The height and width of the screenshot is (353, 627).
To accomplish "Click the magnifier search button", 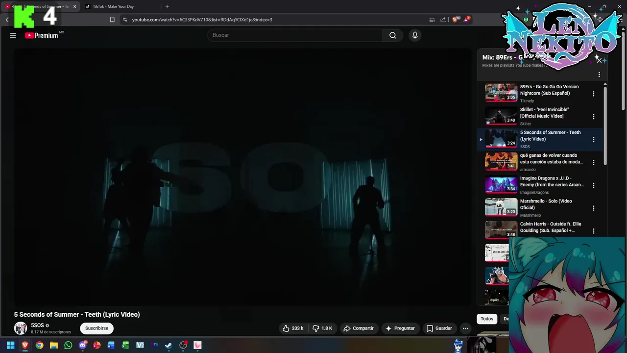I will [393, 35].
